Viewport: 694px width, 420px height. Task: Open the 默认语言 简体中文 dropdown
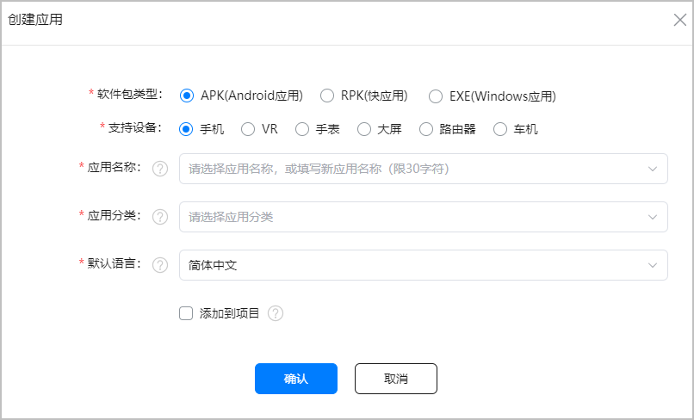tap(423, 265)
